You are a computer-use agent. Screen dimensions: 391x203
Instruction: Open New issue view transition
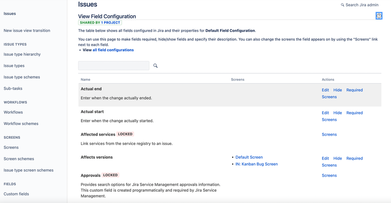(x=27, y=31)
